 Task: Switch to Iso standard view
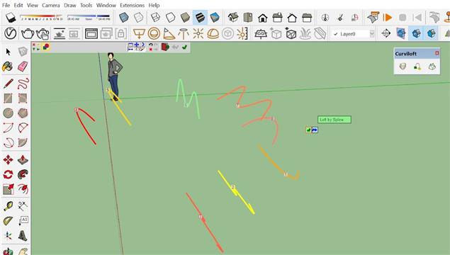(x=233, y=18)
